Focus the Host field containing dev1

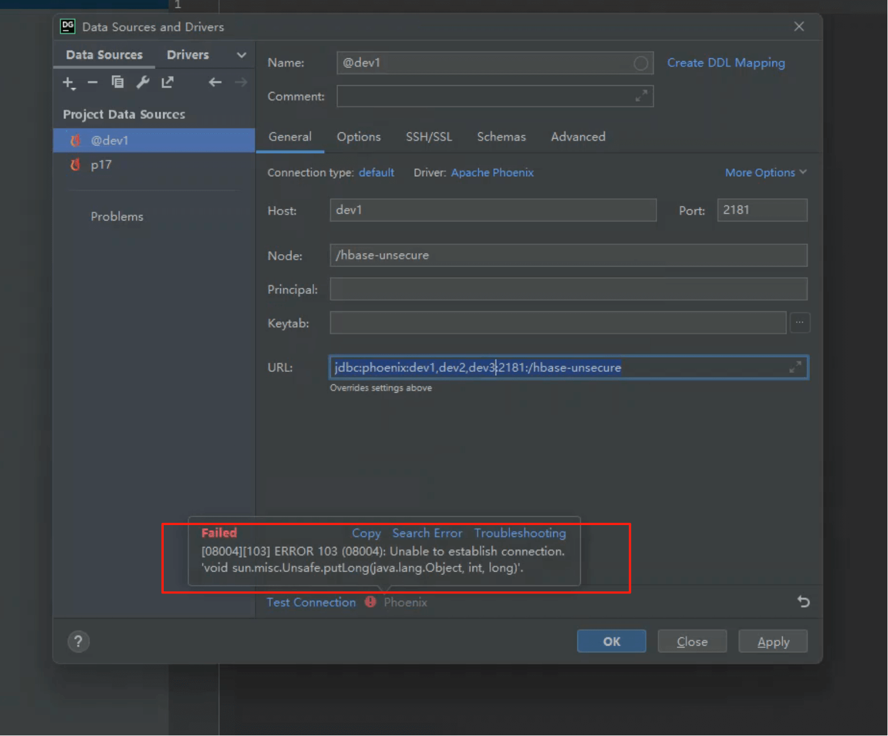tap(493, 210)
